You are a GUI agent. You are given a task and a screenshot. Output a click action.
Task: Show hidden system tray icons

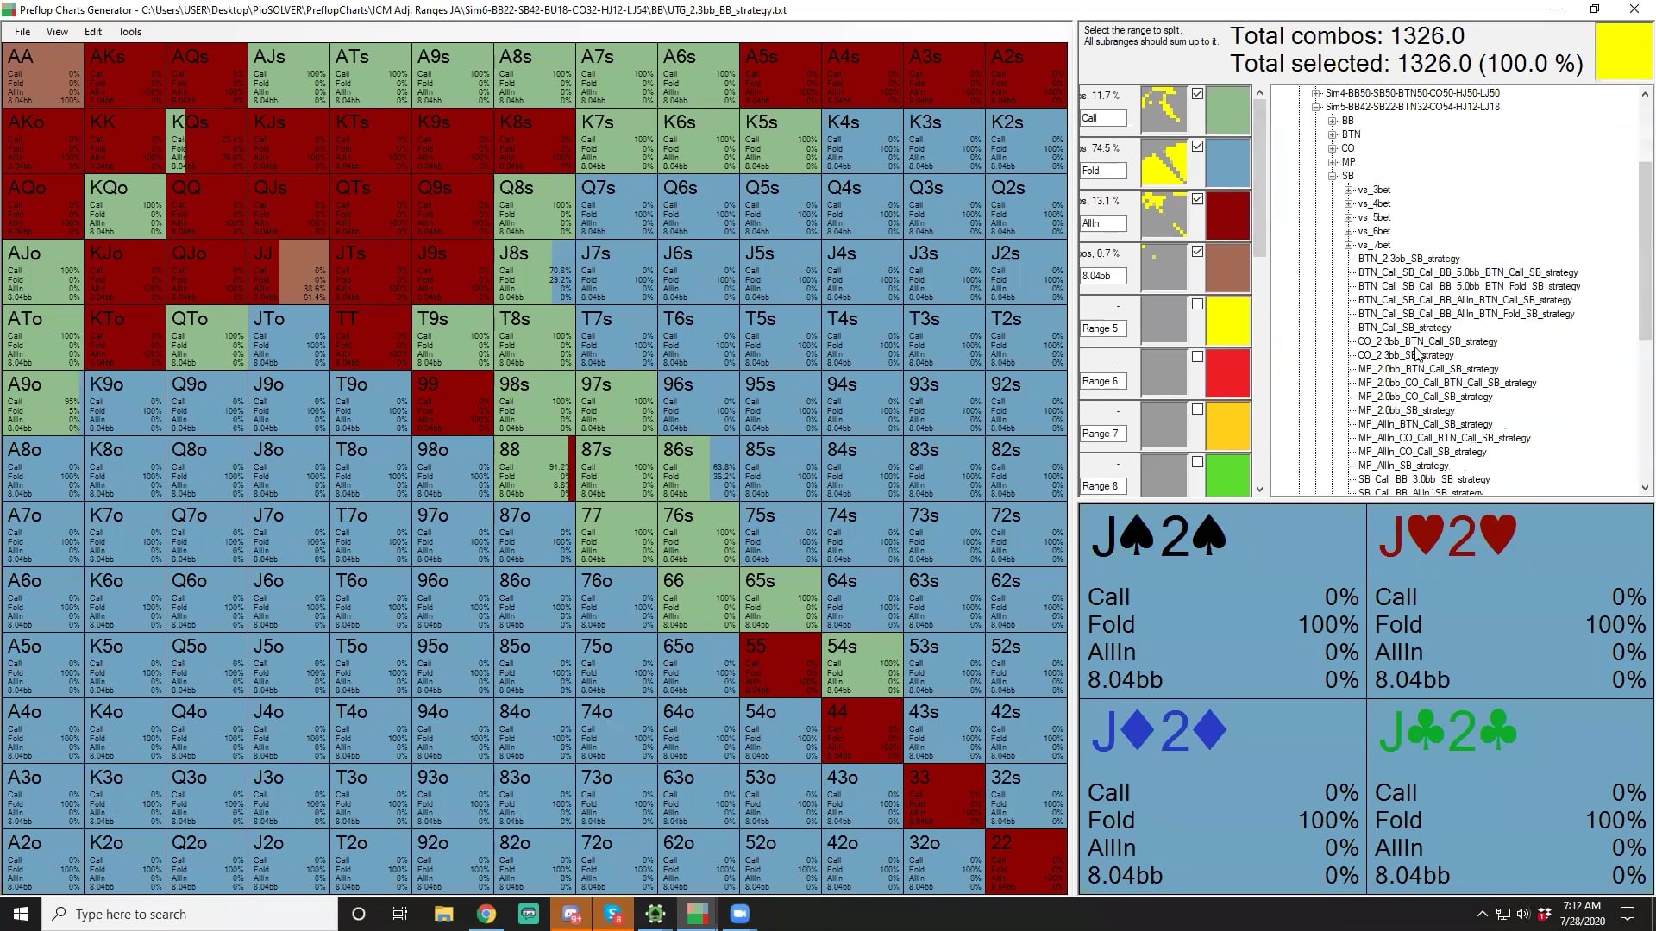1482,914
